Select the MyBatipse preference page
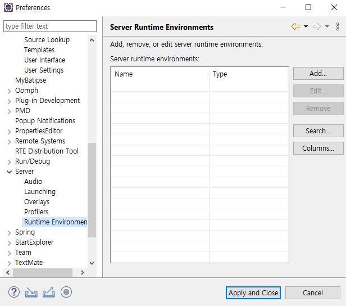 click(x=30, y=80)
